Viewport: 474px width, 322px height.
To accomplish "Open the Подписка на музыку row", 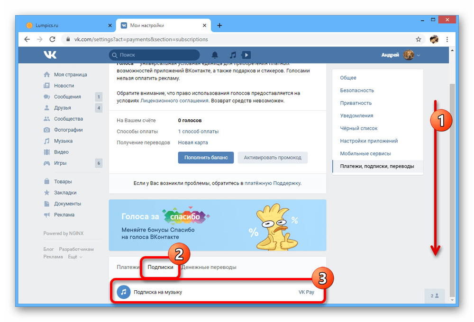I will (218, 292).
